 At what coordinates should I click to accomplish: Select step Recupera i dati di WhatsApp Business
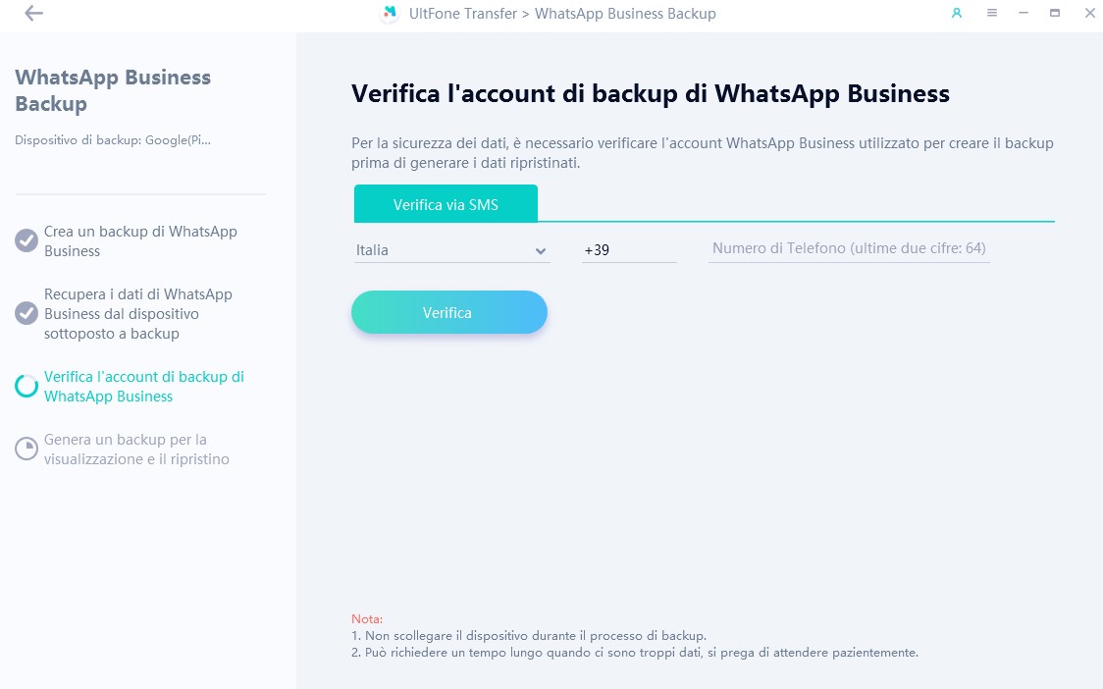[137, 314]
